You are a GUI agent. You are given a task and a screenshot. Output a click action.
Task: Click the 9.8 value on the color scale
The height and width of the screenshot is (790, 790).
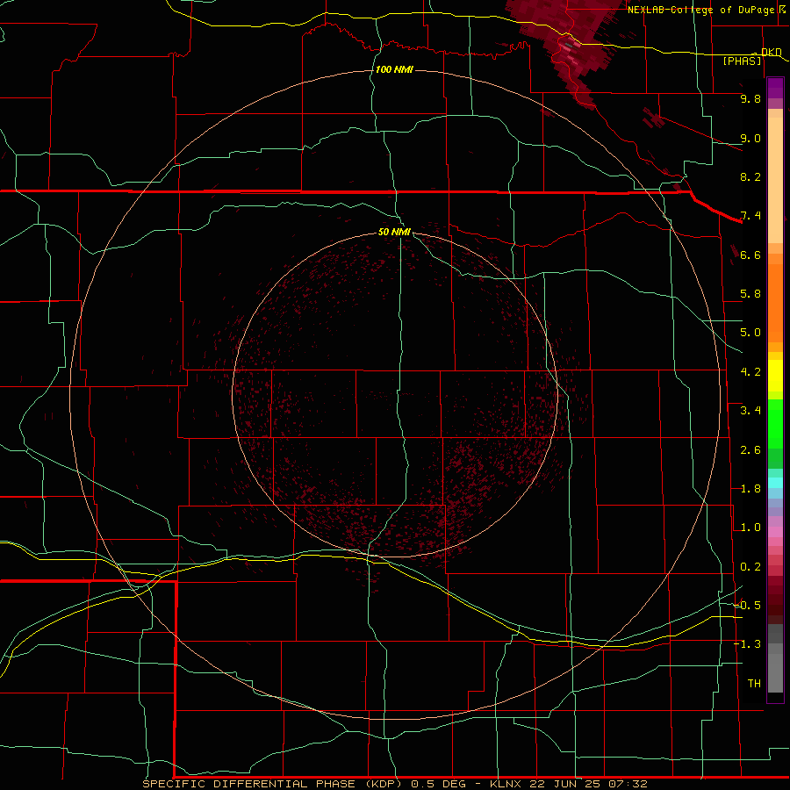[x=750, y=98]
